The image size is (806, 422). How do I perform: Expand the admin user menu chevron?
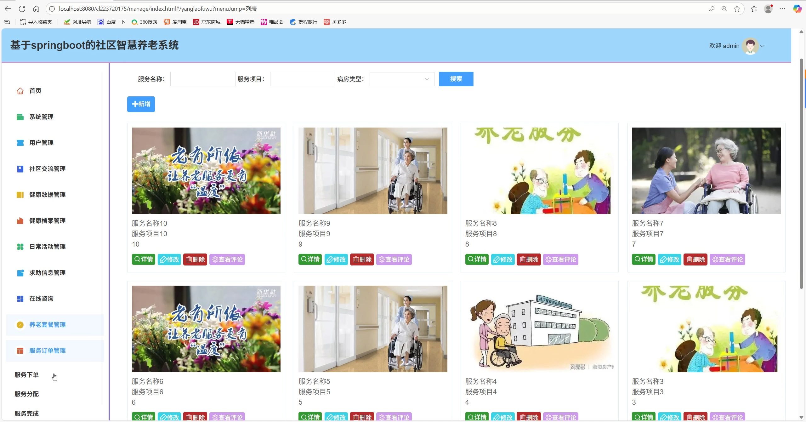[x=762, y=46]
